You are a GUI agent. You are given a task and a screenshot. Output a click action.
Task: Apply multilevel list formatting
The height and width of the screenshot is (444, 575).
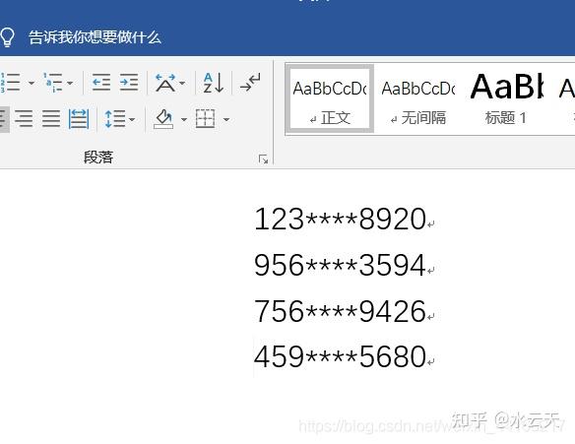pos(53,82)
